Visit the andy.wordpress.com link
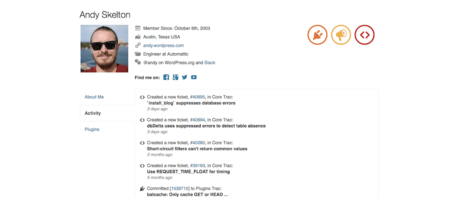This screenshot has height=197, width=458. pos(164,45)
